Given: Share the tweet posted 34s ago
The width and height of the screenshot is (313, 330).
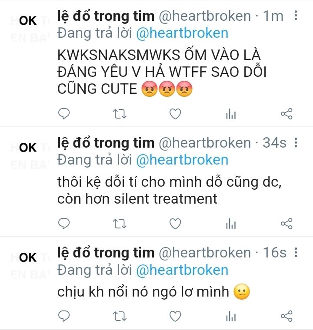Looking at the screenshot, I should [286, 224].
